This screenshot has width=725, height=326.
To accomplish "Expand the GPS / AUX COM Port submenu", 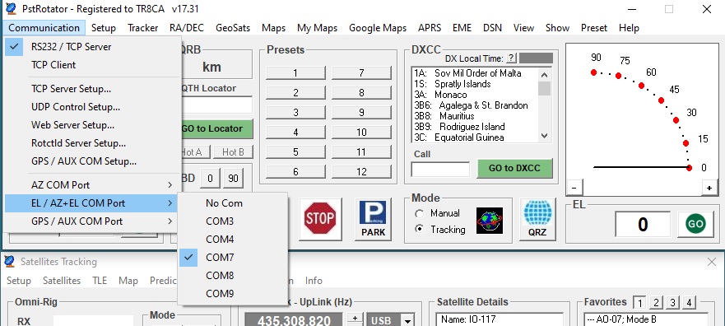I will pos(91,221).
